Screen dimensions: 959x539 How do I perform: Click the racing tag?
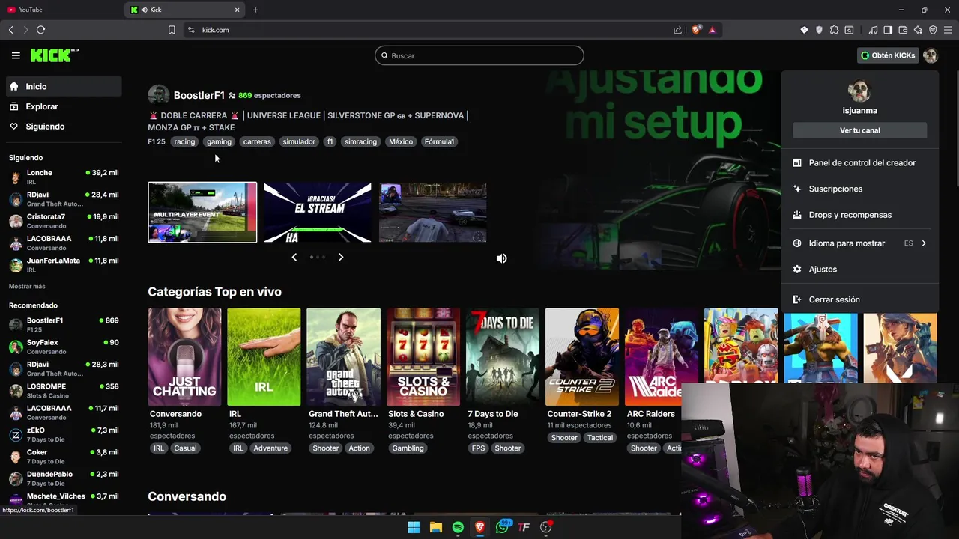tap(184, 141)
